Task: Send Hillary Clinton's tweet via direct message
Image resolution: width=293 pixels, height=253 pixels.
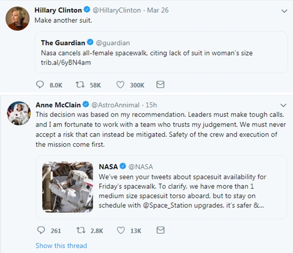Action: (161, 85)
